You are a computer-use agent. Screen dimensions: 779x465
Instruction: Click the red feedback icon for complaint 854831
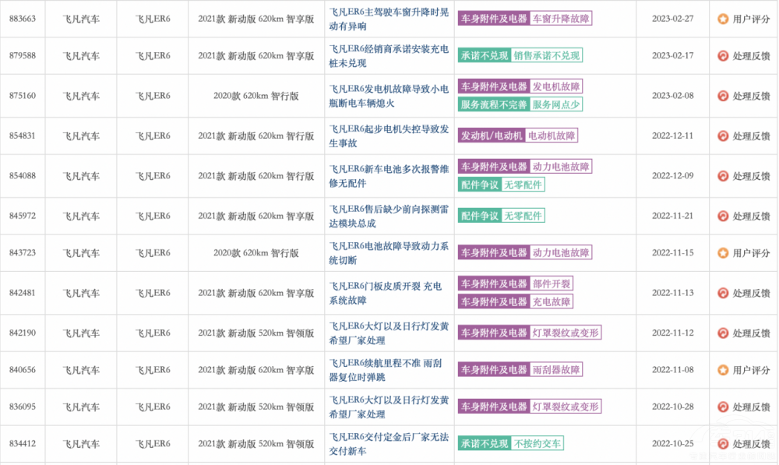tap(723, 136)
